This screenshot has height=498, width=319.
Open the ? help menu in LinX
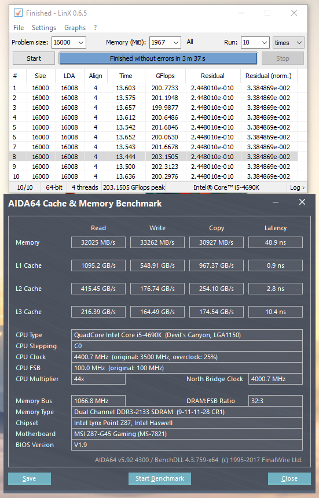(x=95, y=28)
